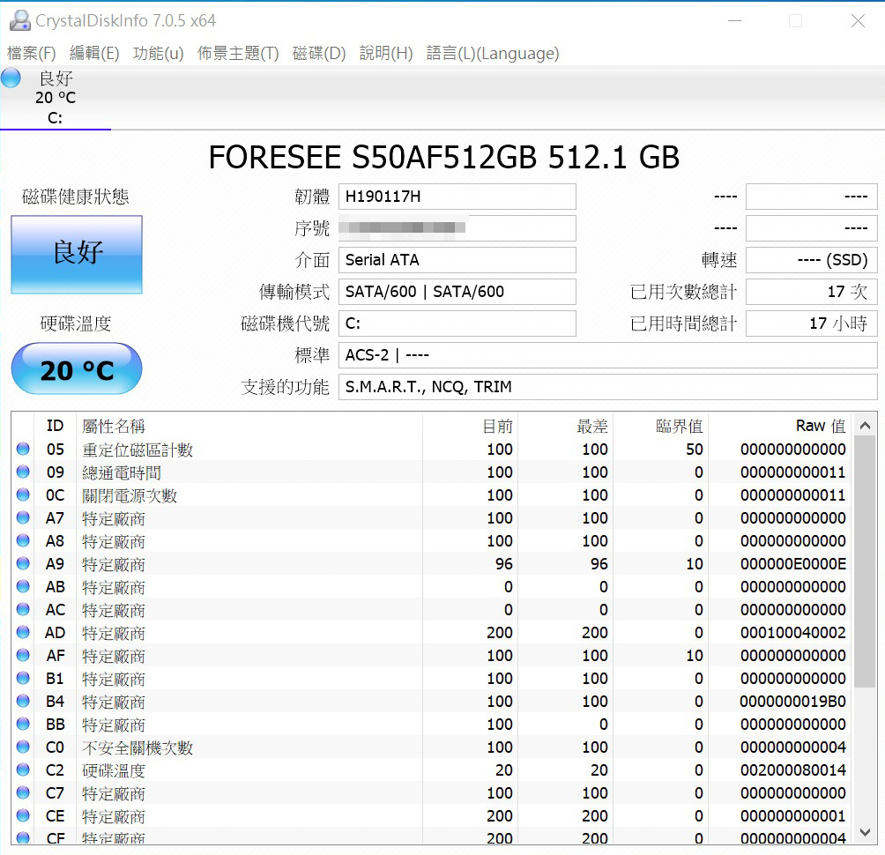
Task: Select the C: drive tab at top
Action: (55, 98)
